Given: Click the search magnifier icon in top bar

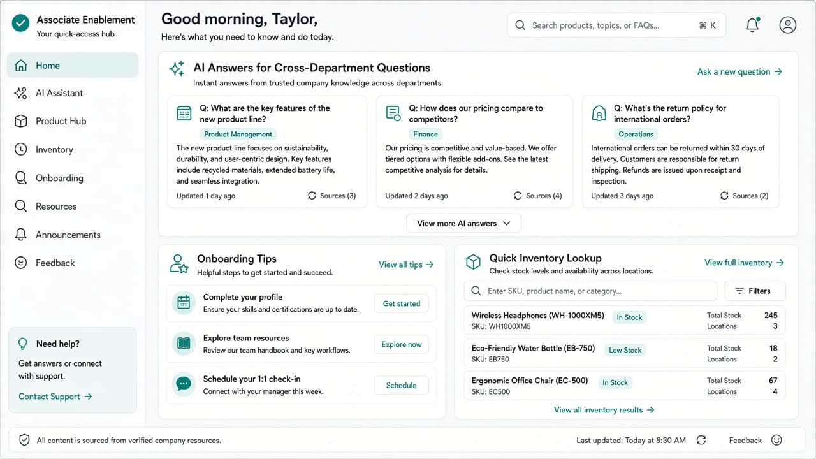Looking at the screenshot, I should pyautogui.click(x=520, y=25).
